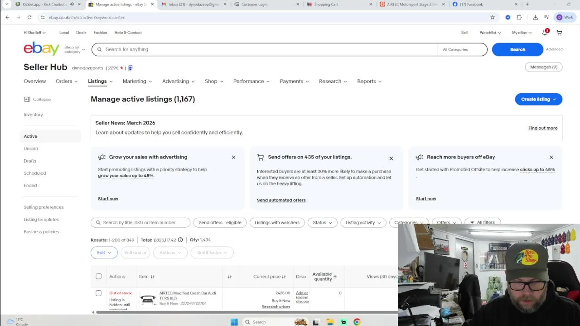Click Research prices link

pos(275,307)
